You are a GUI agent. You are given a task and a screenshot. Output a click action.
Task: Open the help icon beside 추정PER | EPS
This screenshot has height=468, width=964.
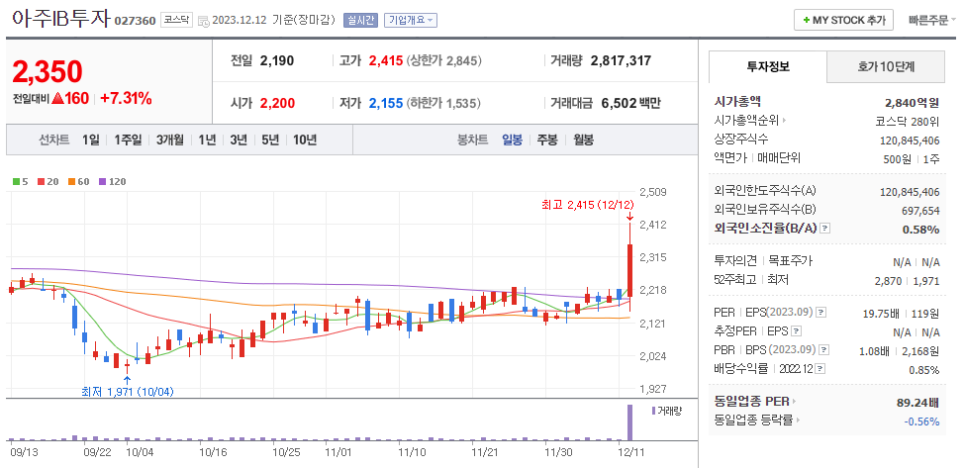(x=796, y=331)
